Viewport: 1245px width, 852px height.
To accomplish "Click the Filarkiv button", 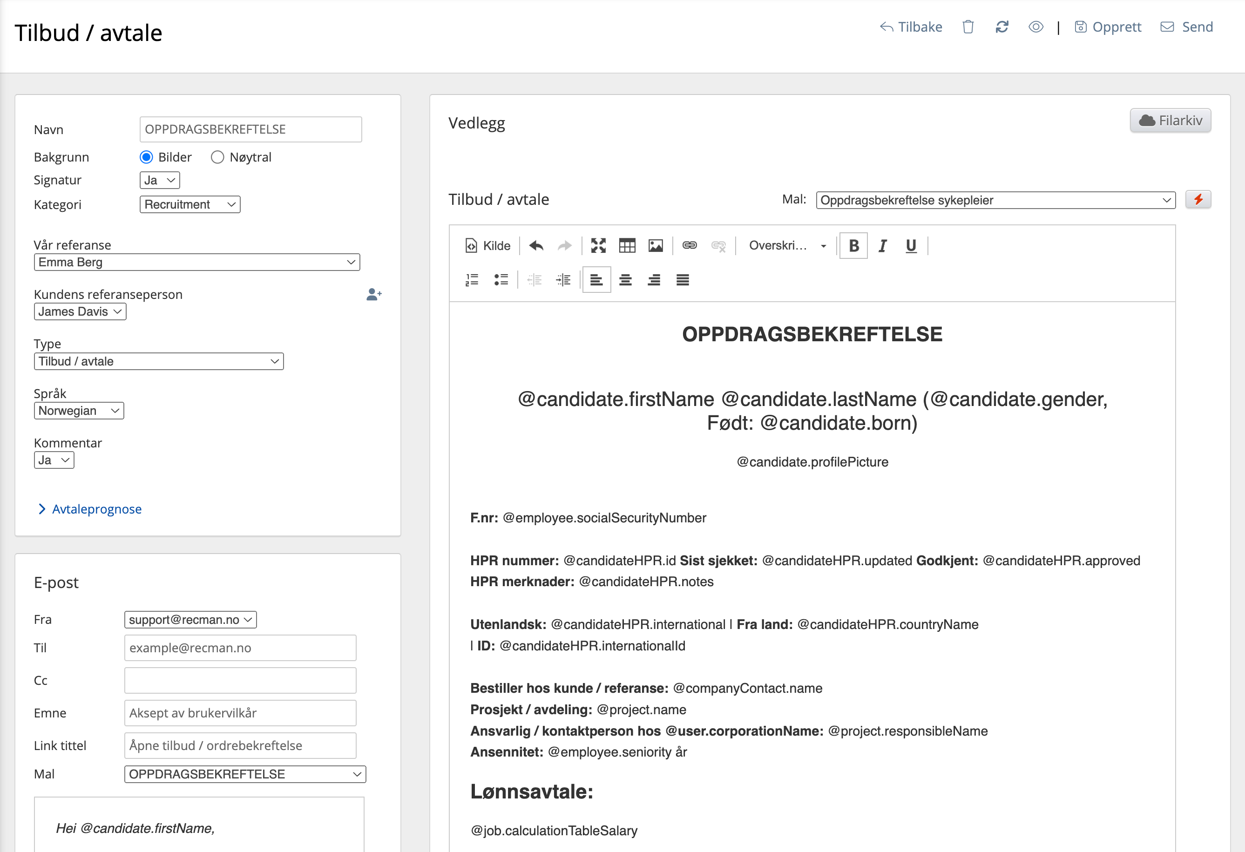I will click(1170, 121).
